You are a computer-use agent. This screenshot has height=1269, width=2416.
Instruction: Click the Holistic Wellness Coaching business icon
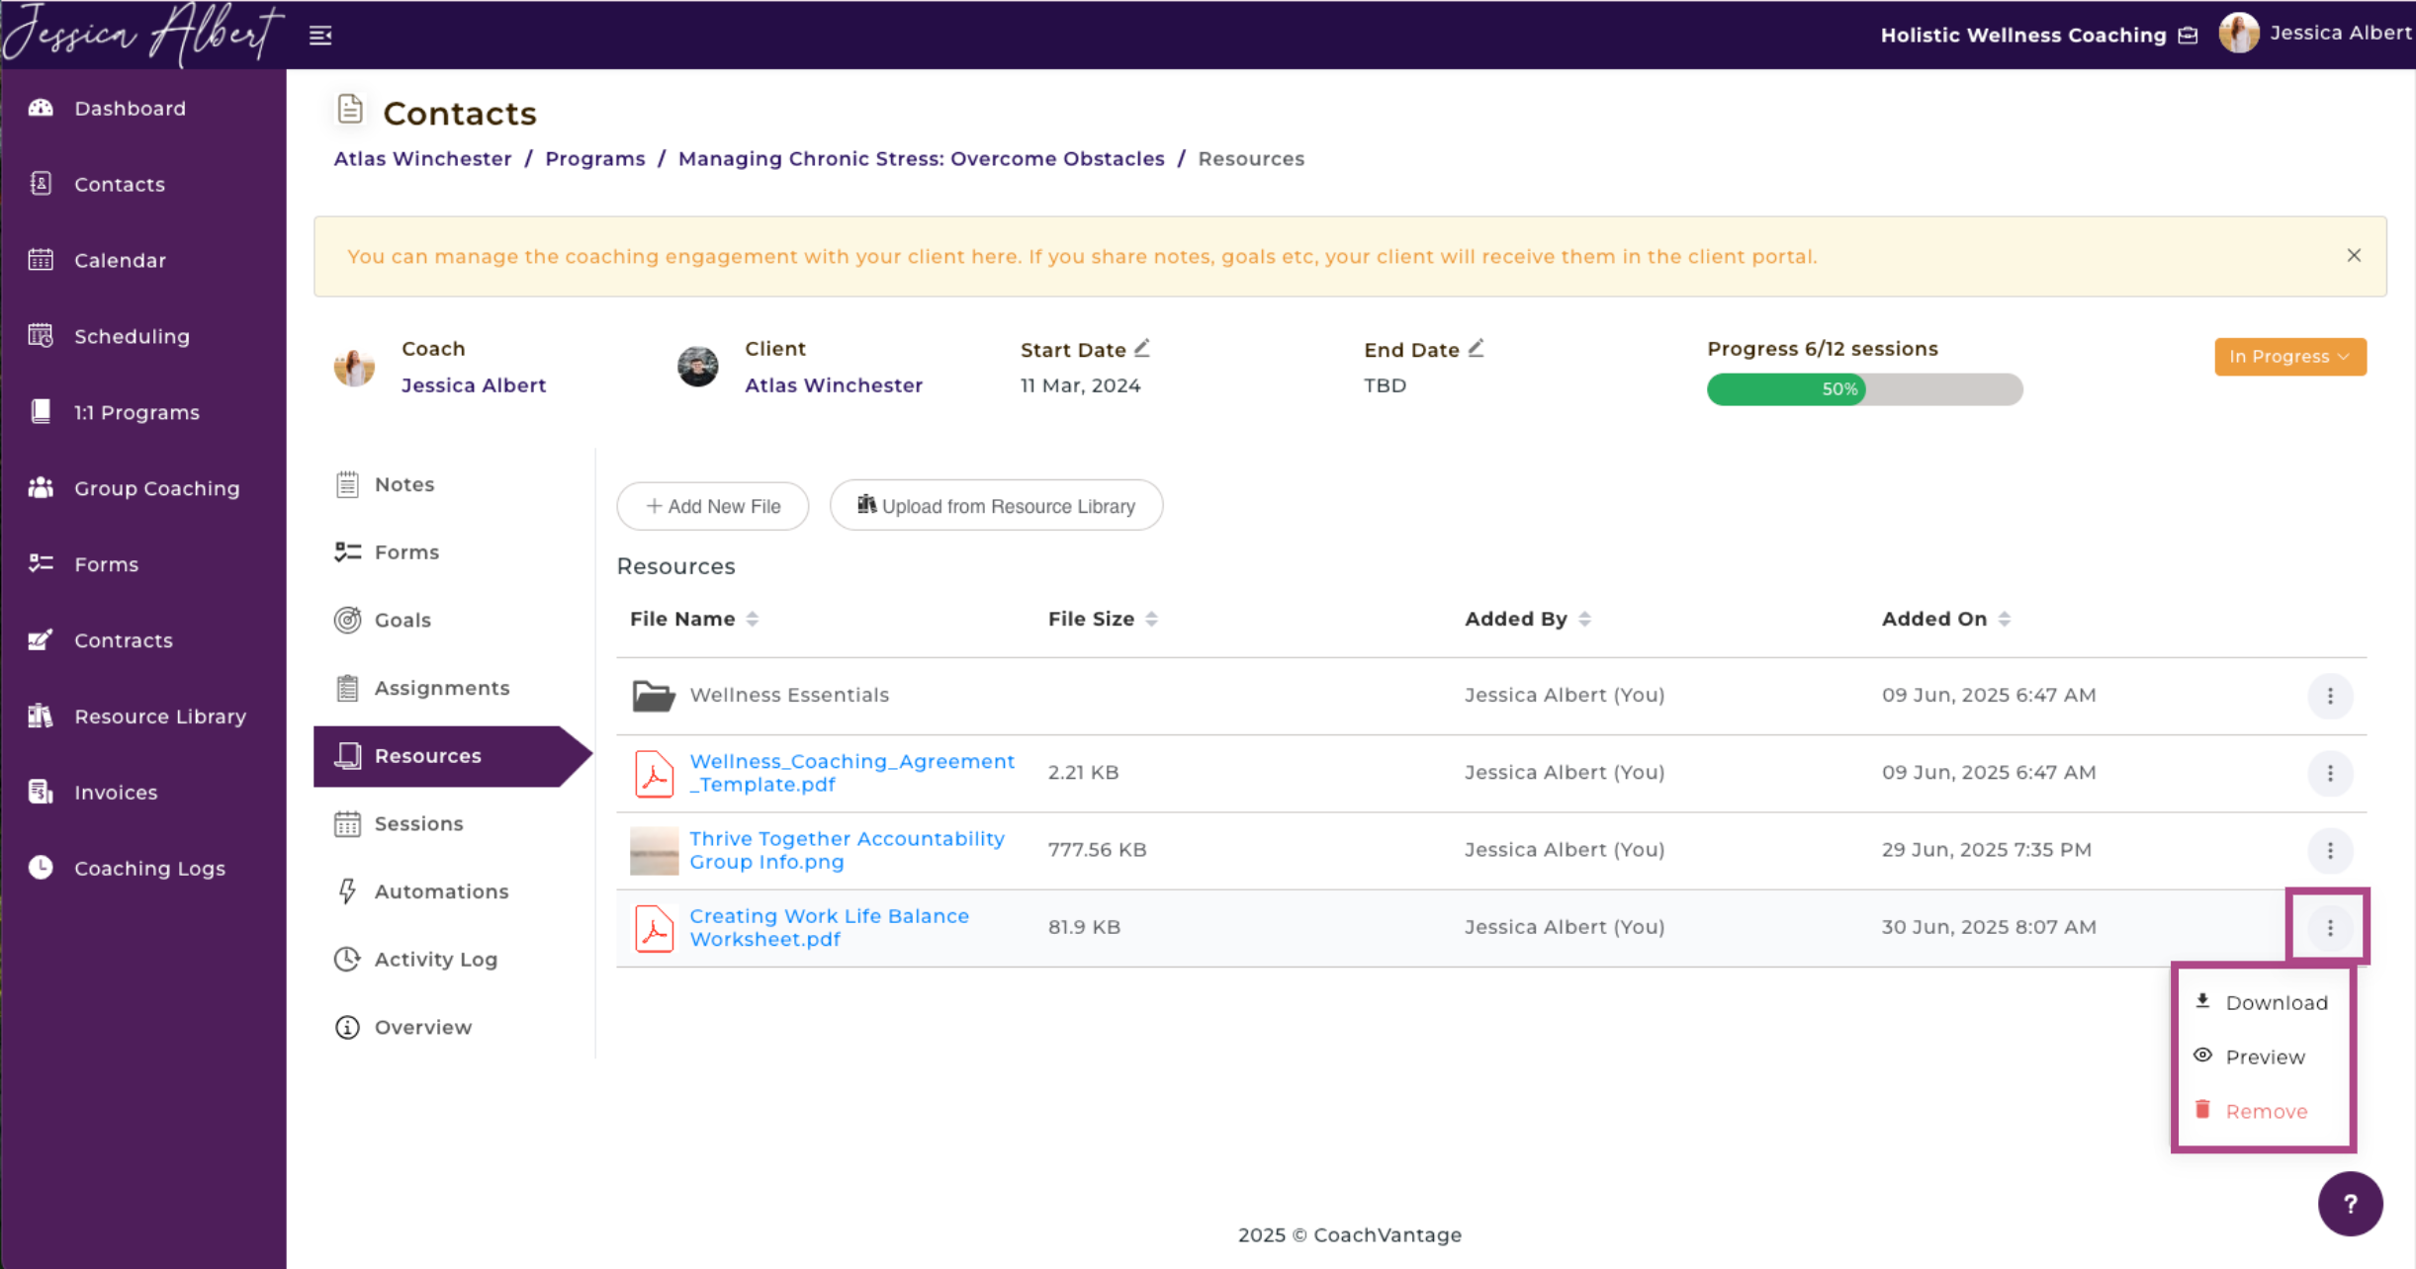(x=2189, y=36)
